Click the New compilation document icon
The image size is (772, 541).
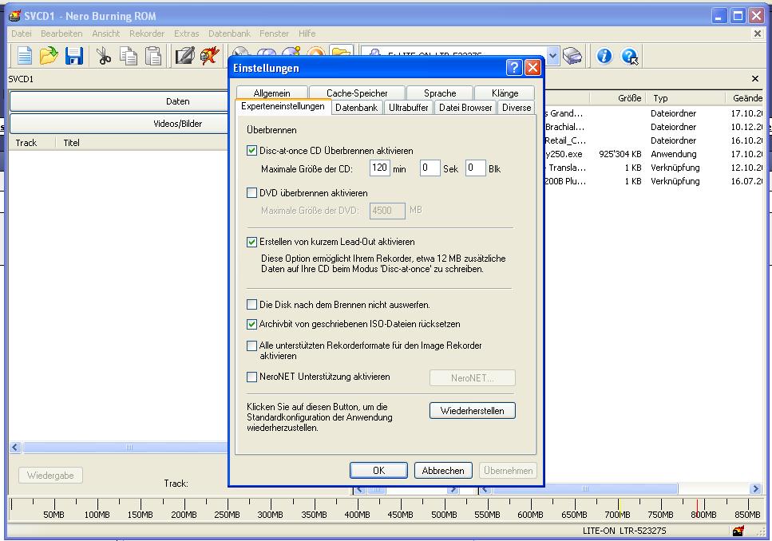pyautogui.click(x=25, y=56)
